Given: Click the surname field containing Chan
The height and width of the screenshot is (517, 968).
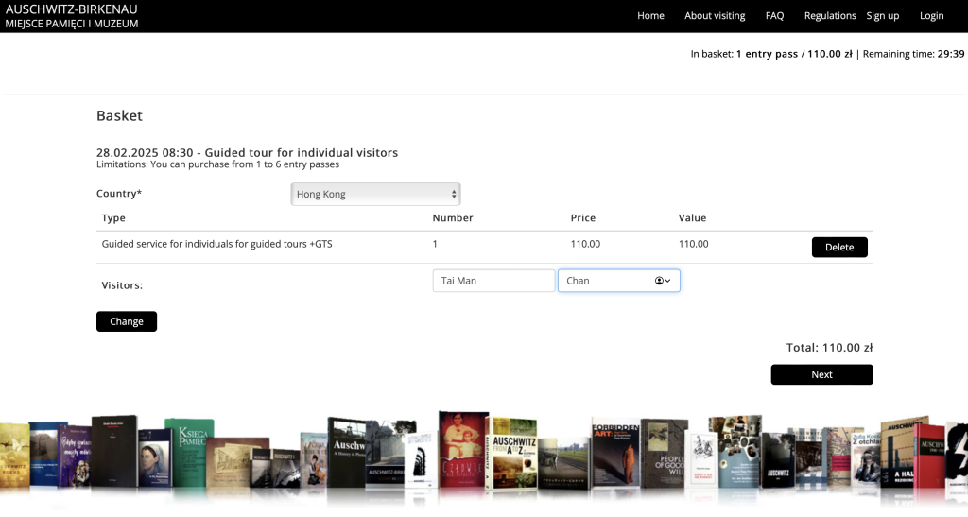Looking at the screenshot, I should tap(605, 281).
